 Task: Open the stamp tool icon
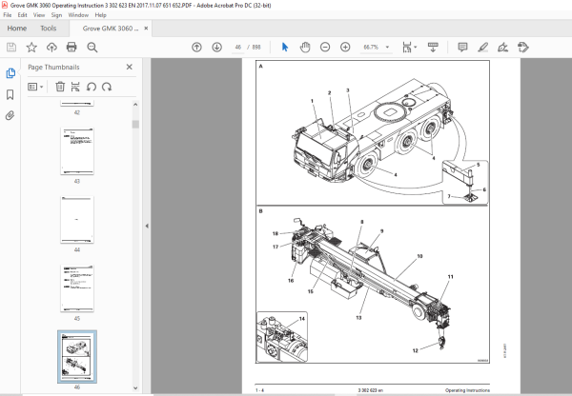click(x=523, y=47)
